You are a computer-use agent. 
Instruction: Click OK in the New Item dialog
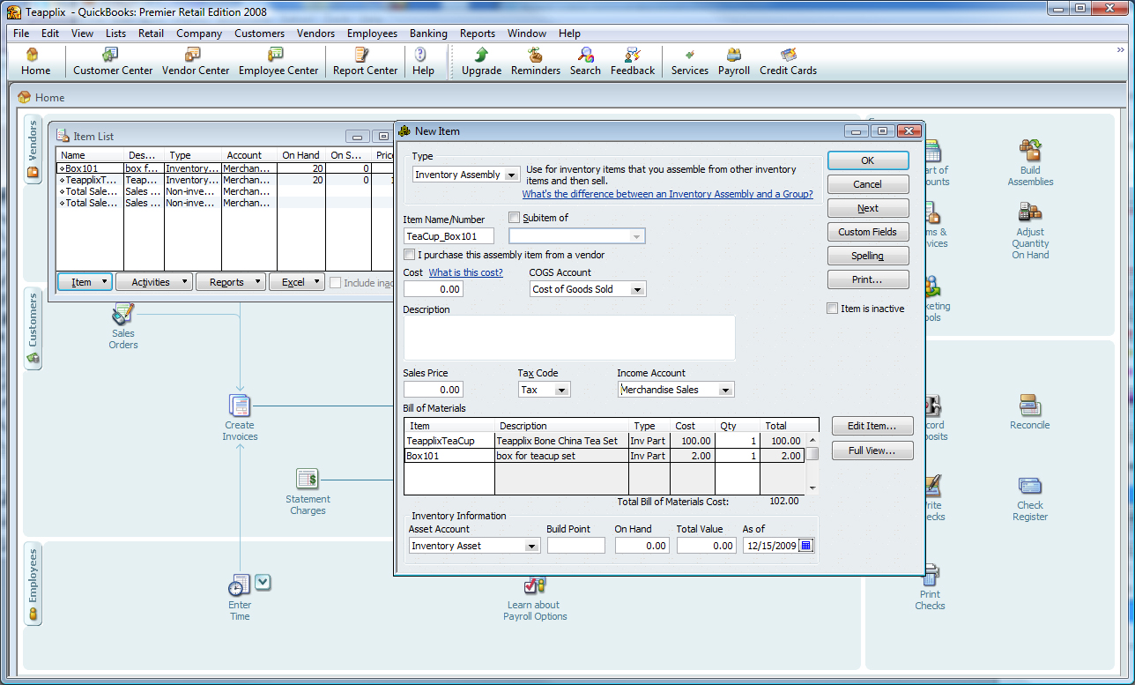[x=868, y=160]
